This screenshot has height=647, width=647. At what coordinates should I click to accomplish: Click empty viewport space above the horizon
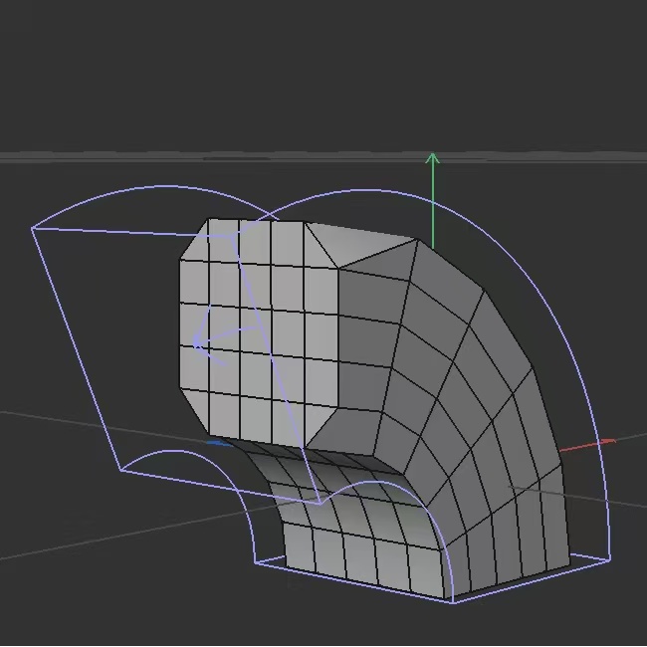pyautogui.click(x=299, y=70)
